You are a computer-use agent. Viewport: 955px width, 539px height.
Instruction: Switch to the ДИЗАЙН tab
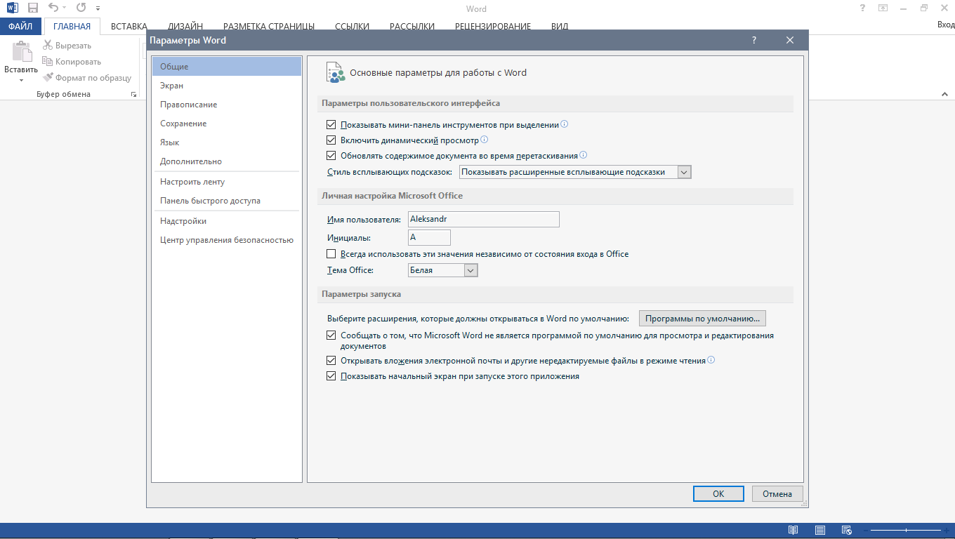[185, 27]
